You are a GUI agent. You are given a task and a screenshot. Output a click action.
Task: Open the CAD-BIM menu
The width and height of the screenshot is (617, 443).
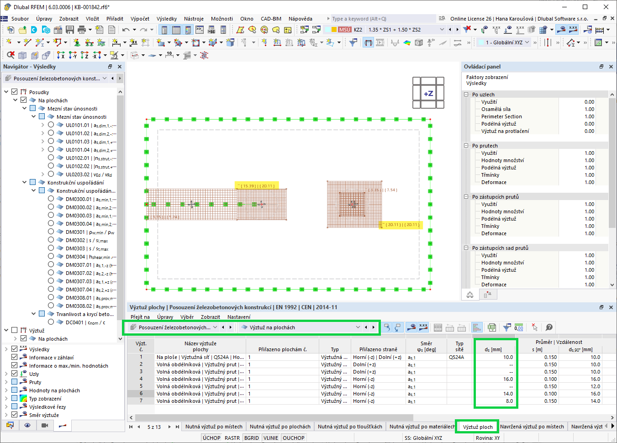pyautogui.click(x=271, y=19)
